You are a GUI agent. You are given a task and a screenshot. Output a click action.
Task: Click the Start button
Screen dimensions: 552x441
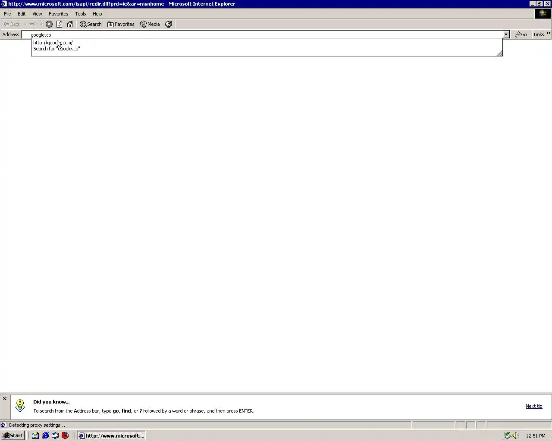(x=13, y=435)
